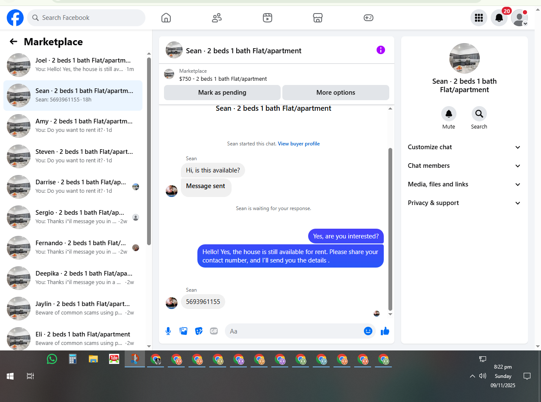Open the Home feed icon

click(166, 18)
